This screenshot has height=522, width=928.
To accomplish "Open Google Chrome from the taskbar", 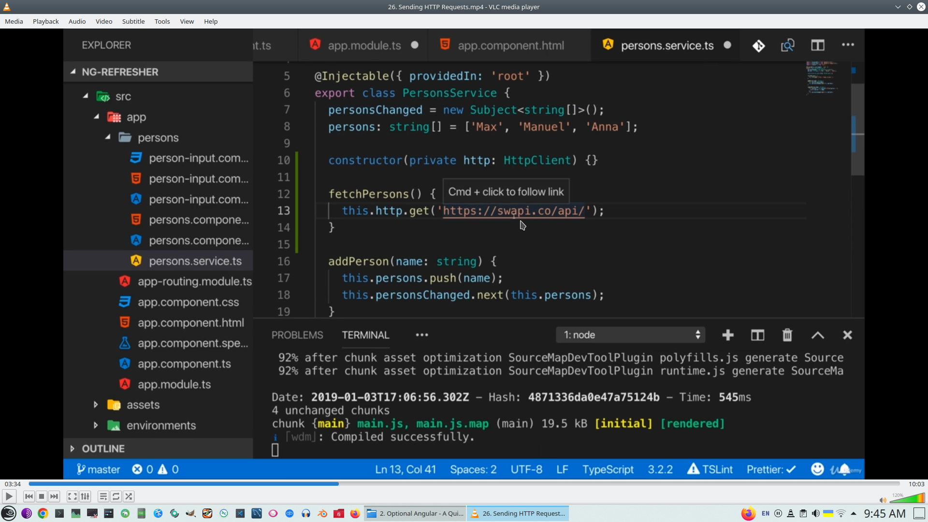I will [43, 513].
